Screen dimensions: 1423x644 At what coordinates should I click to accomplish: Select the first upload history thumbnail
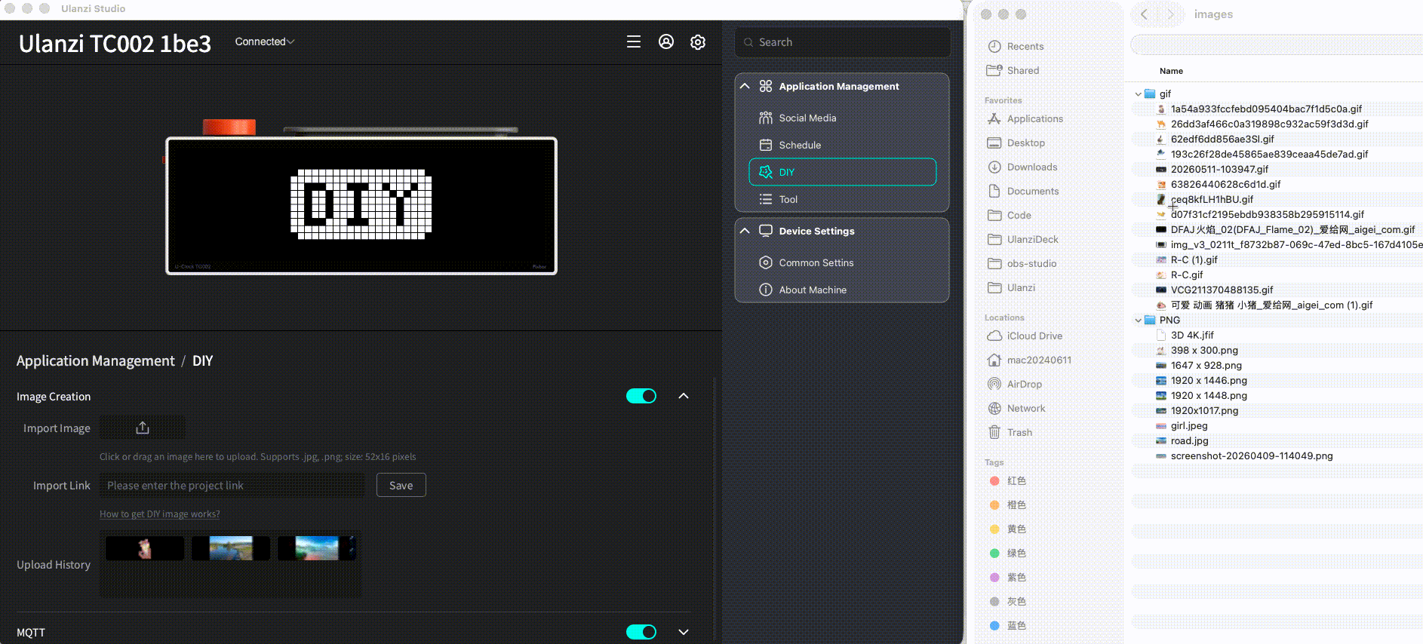click(145, 548)
